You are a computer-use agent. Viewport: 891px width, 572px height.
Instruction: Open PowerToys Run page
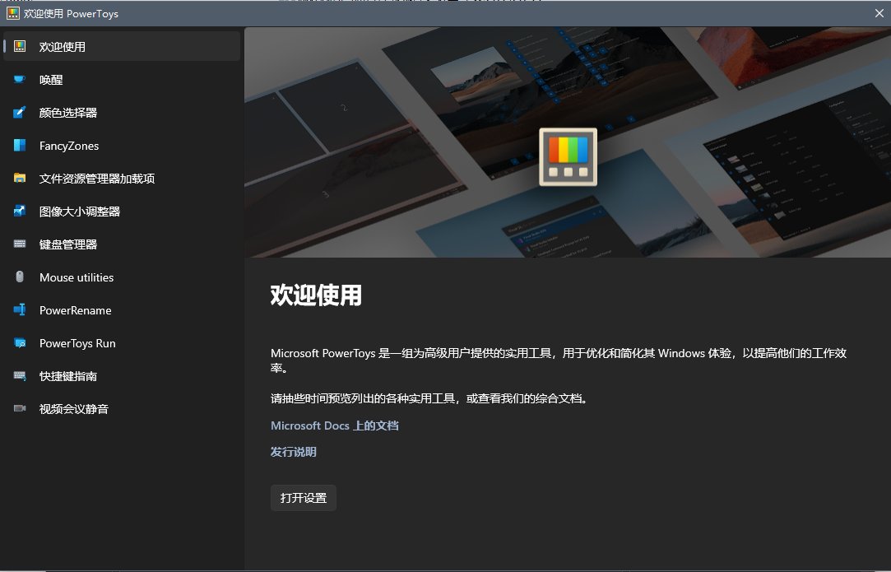coord(122,343)
